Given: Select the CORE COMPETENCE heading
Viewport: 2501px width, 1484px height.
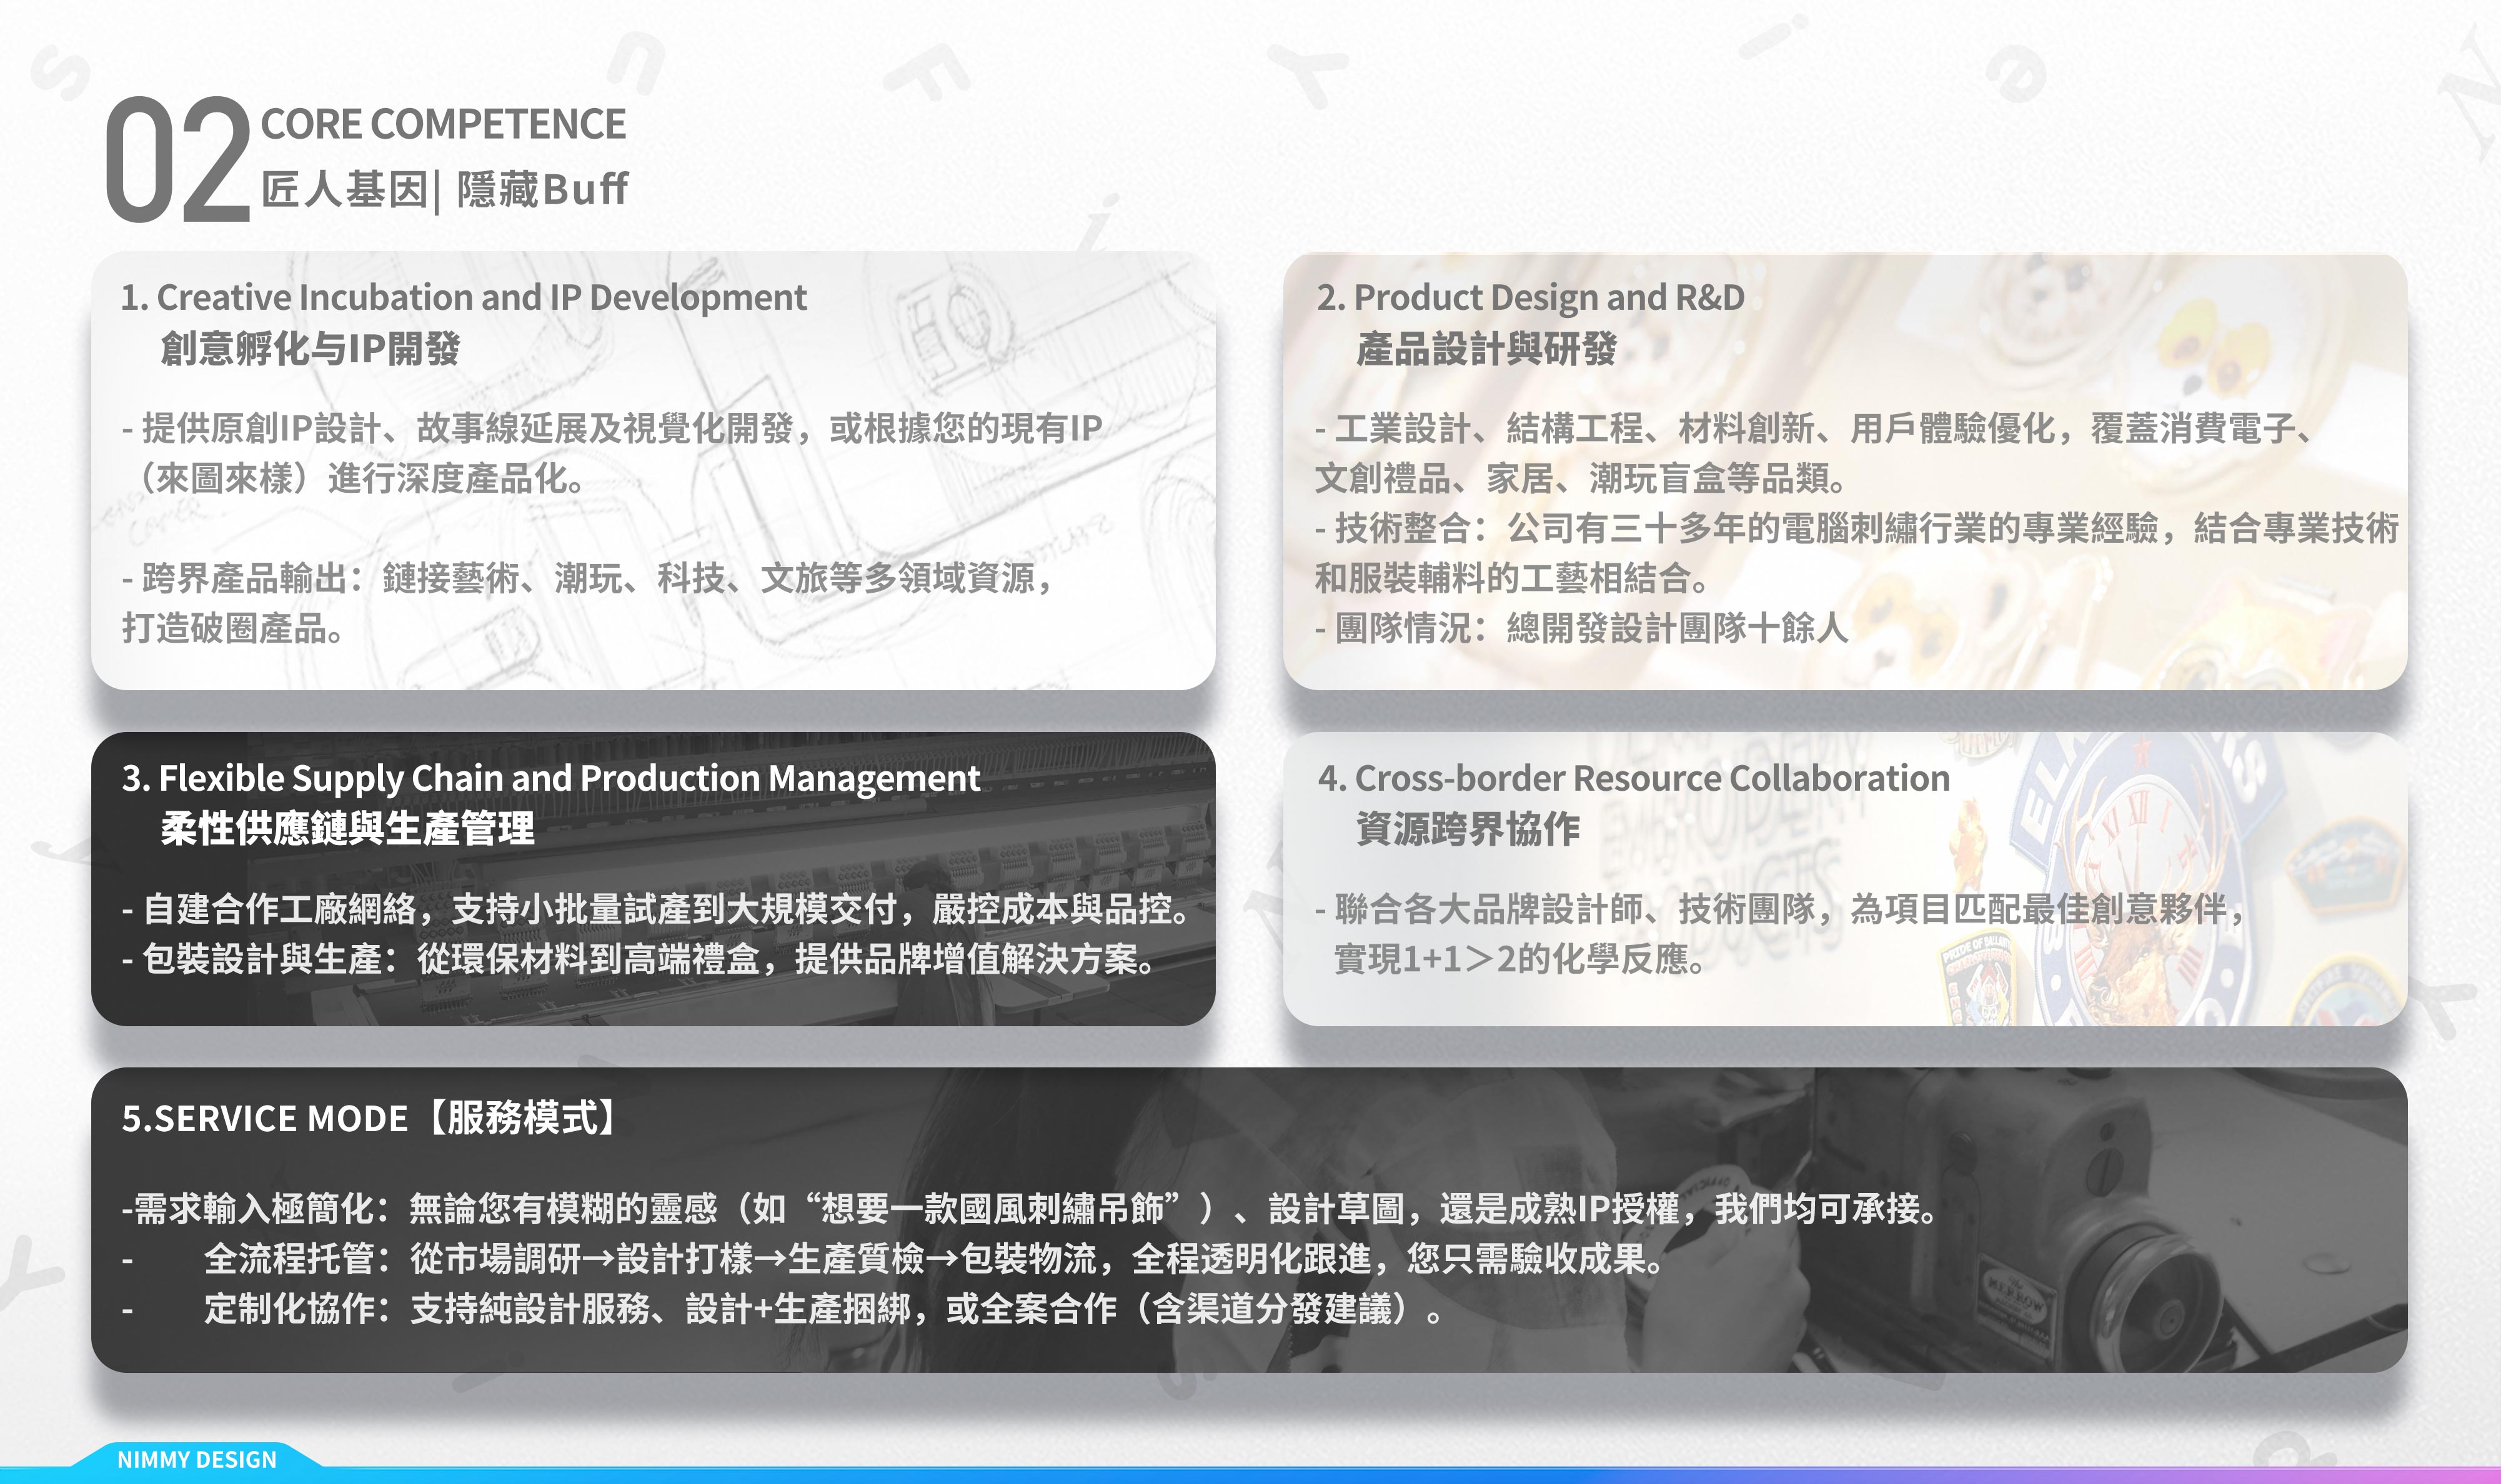Looking at the screenshot, I should tap(443, 125).
